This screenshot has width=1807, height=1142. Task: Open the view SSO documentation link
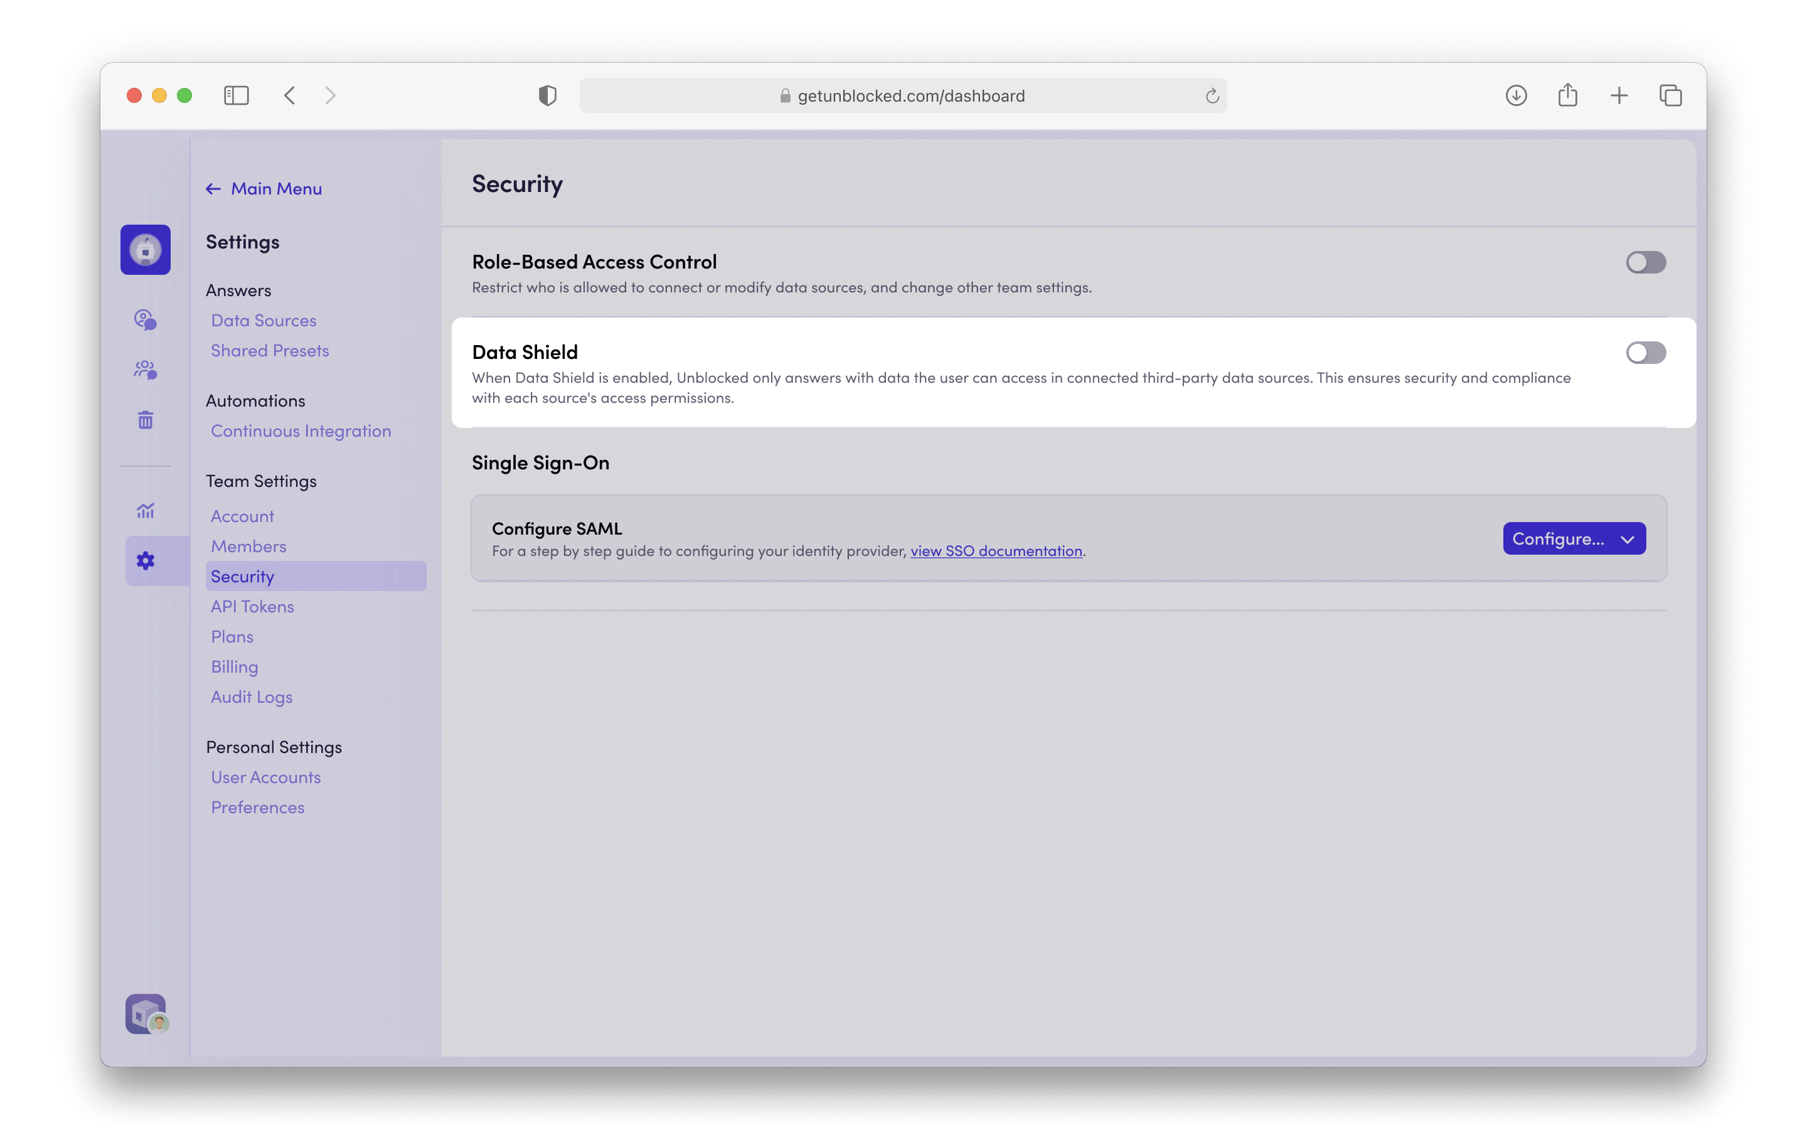(x=996, y=551)
